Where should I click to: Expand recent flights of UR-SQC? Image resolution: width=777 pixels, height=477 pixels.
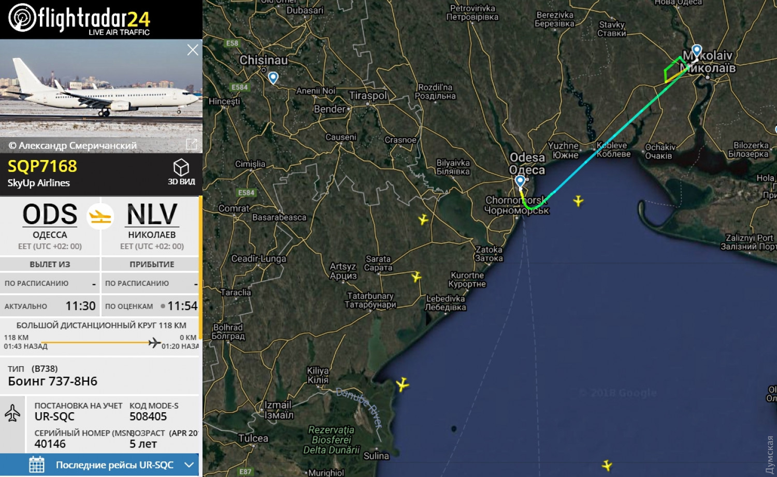[x=190, y=465]
